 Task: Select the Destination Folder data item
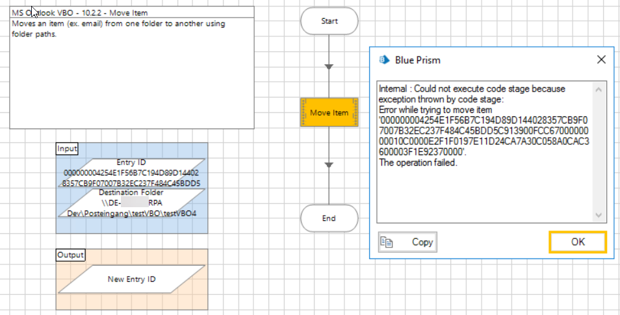[132, 203]
